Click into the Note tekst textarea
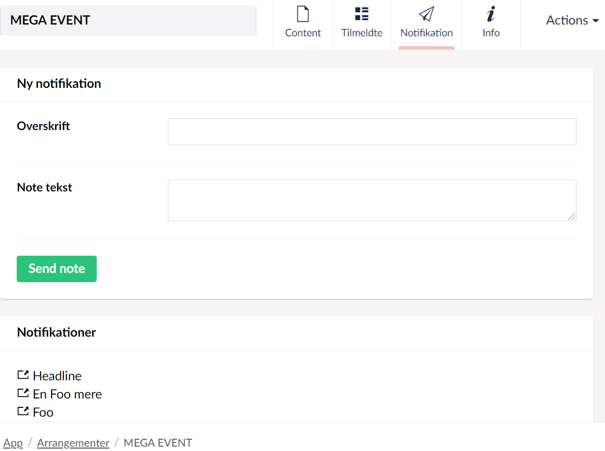 pyautogui.click(x=372, y=200)
